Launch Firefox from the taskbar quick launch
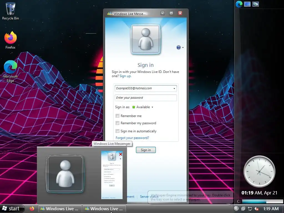The width and height of the screenshot is (284, 213). click(x=32, y=209)
